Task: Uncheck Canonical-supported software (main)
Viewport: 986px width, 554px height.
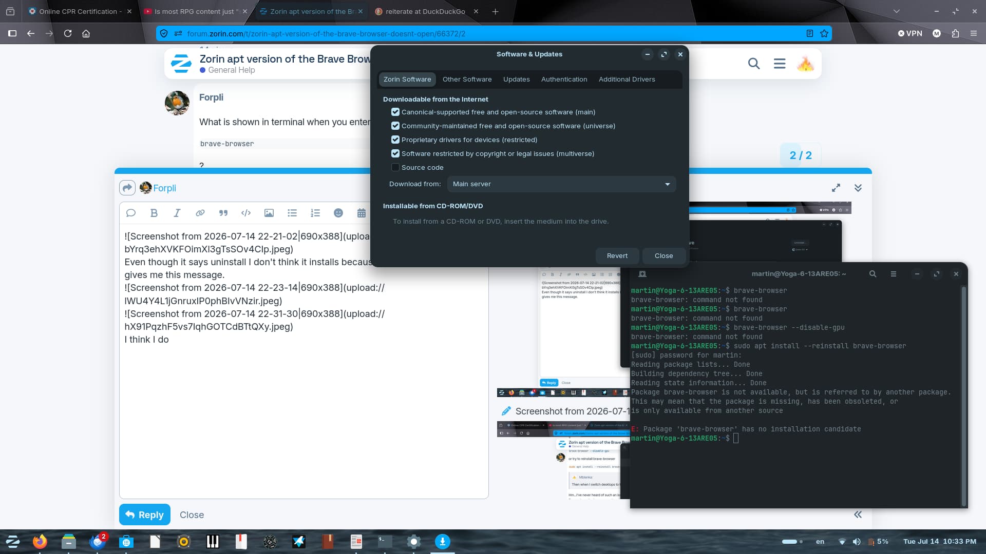Action: [x=395, y=112]
